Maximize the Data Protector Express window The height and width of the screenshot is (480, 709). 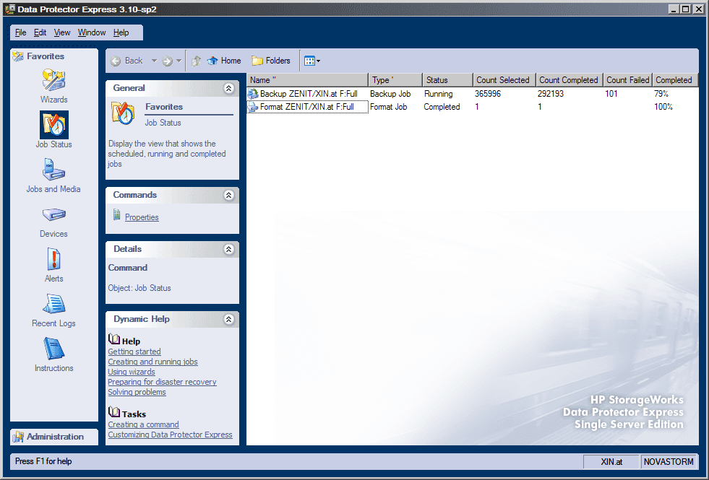686,9
